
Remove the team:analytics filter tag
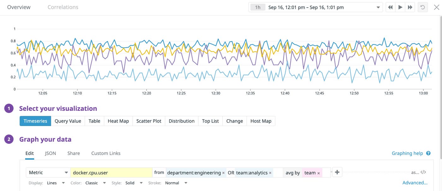[x=270, y=172]
